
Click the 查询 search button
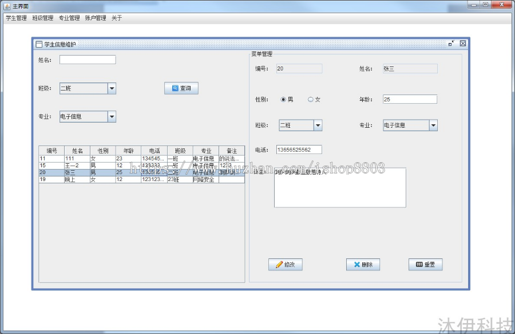181,88
